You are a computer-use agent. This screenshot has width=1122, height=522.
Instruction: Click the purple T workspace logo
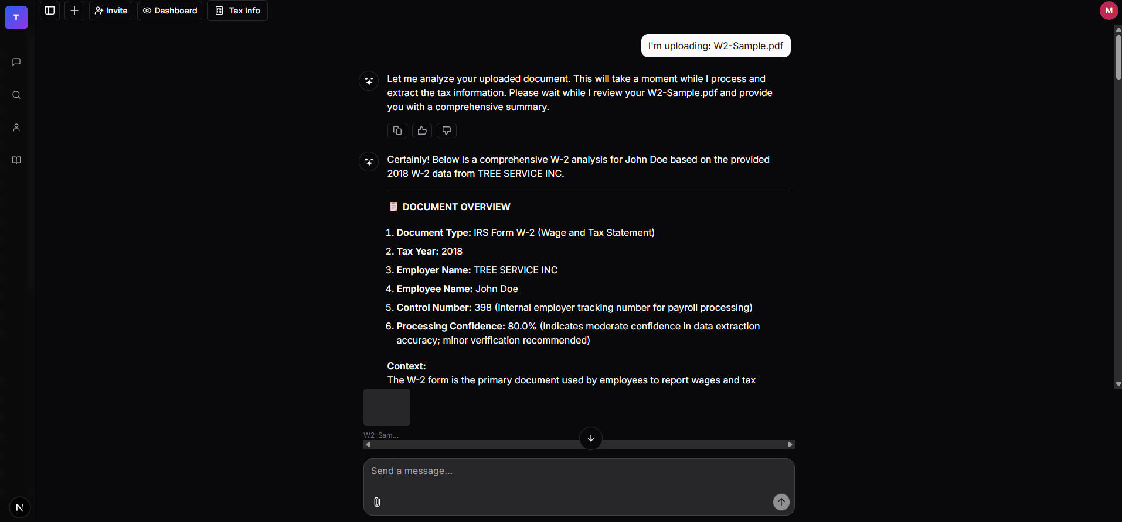click(16, 18)
